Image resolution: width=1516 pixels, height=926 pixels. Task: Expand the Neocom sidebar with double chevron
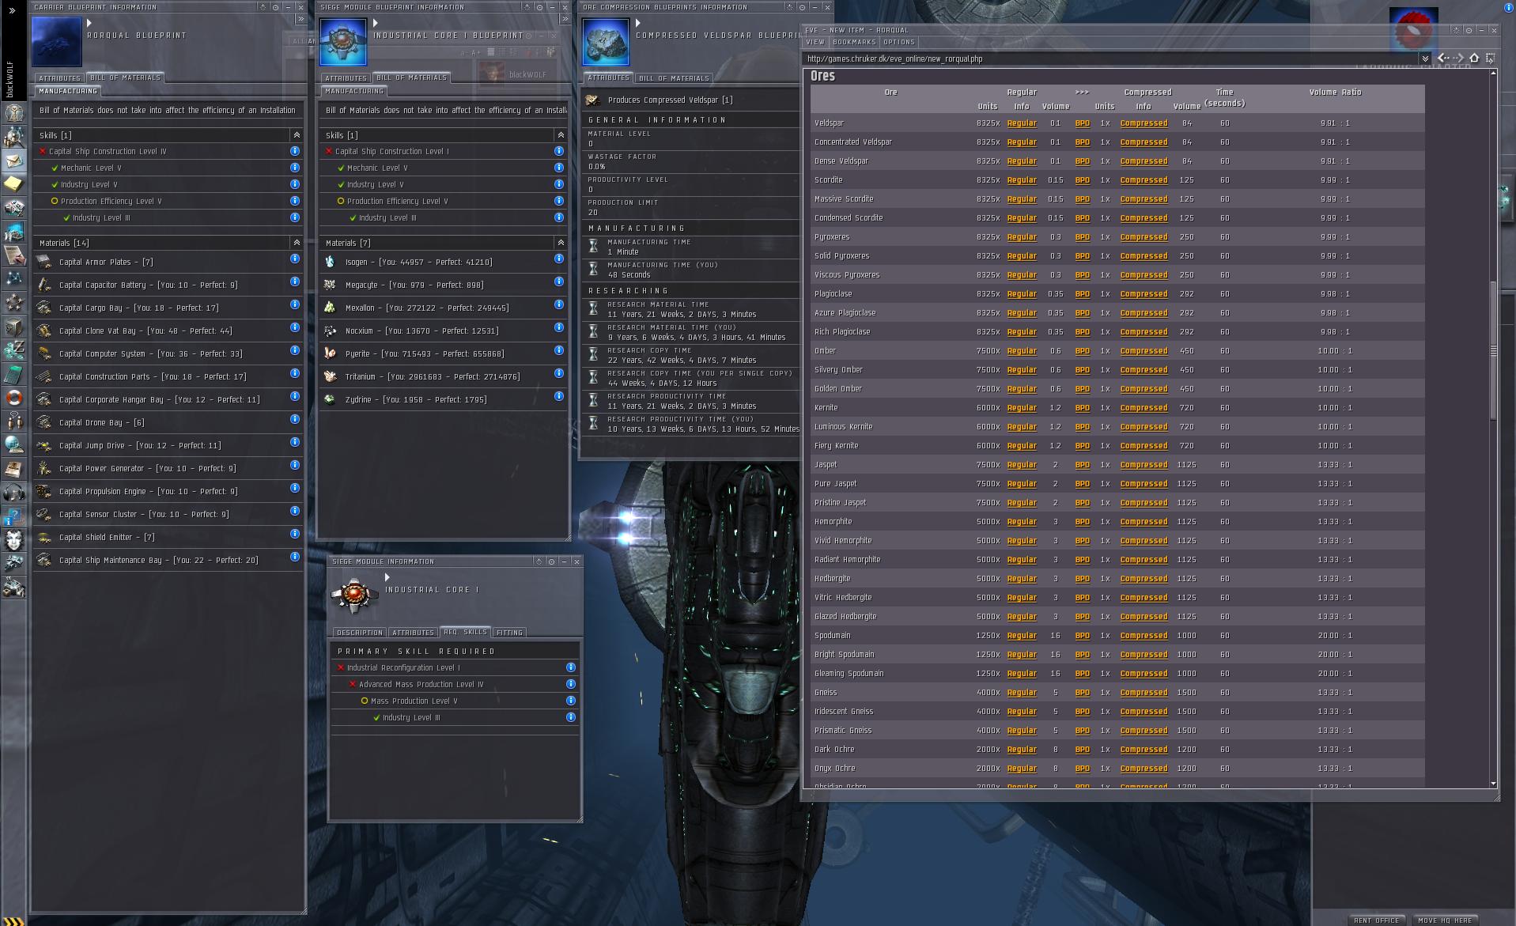tap(12, 10)
